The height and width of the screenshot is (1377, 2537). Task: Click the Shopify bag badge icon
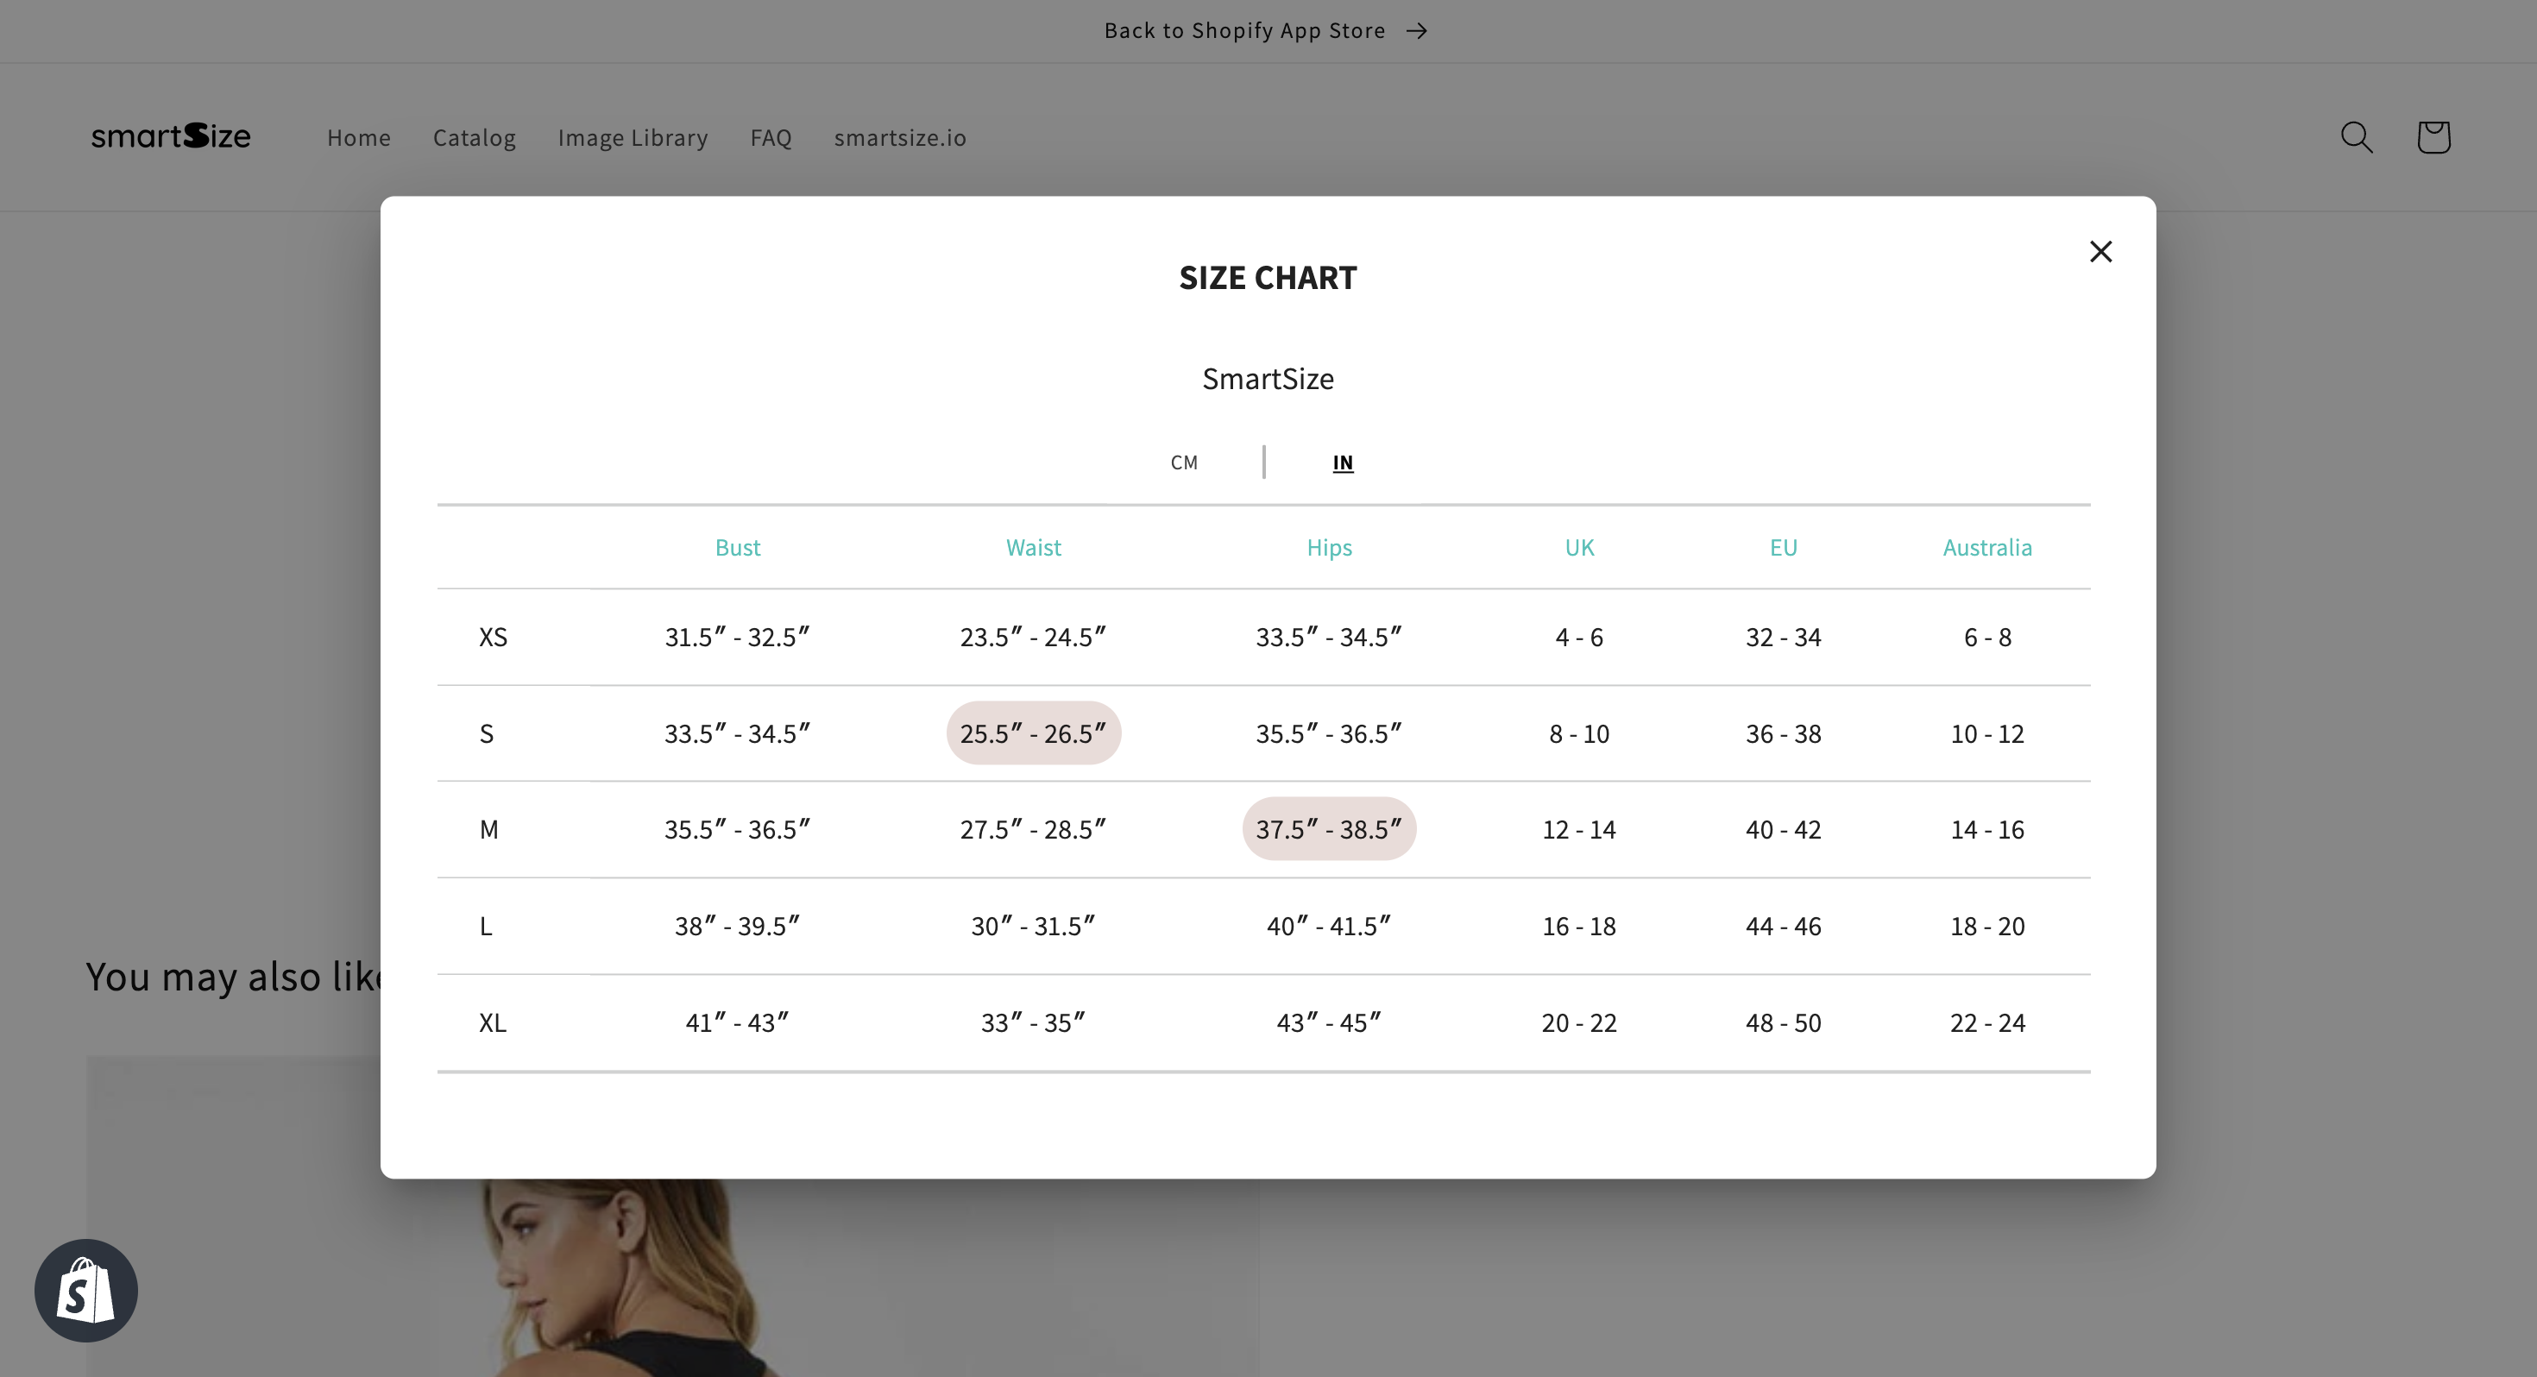[x=85, y=1291]
